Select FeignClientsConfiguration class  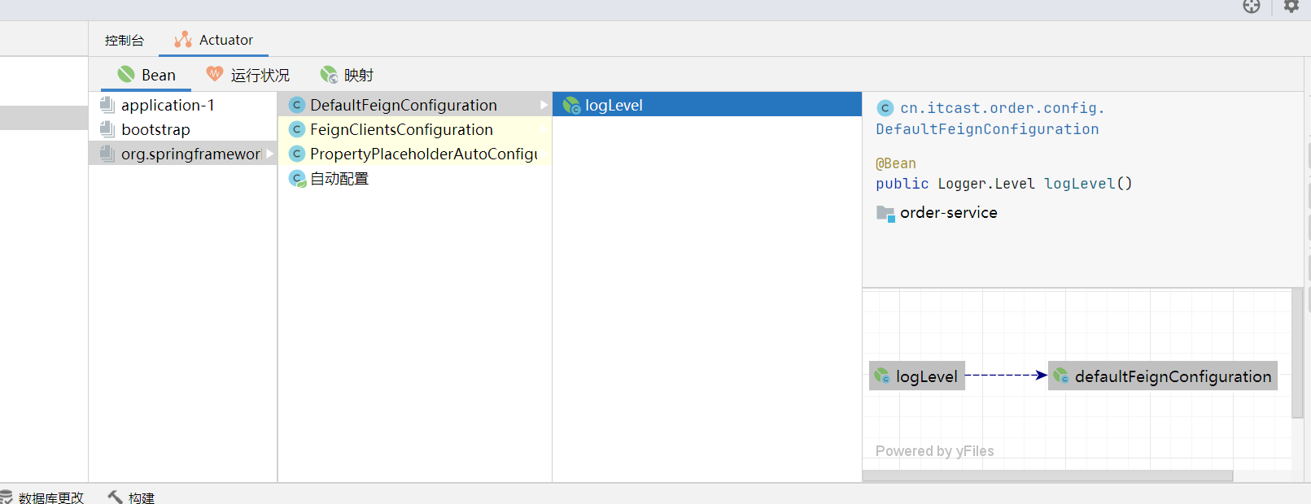coord(401,129)
